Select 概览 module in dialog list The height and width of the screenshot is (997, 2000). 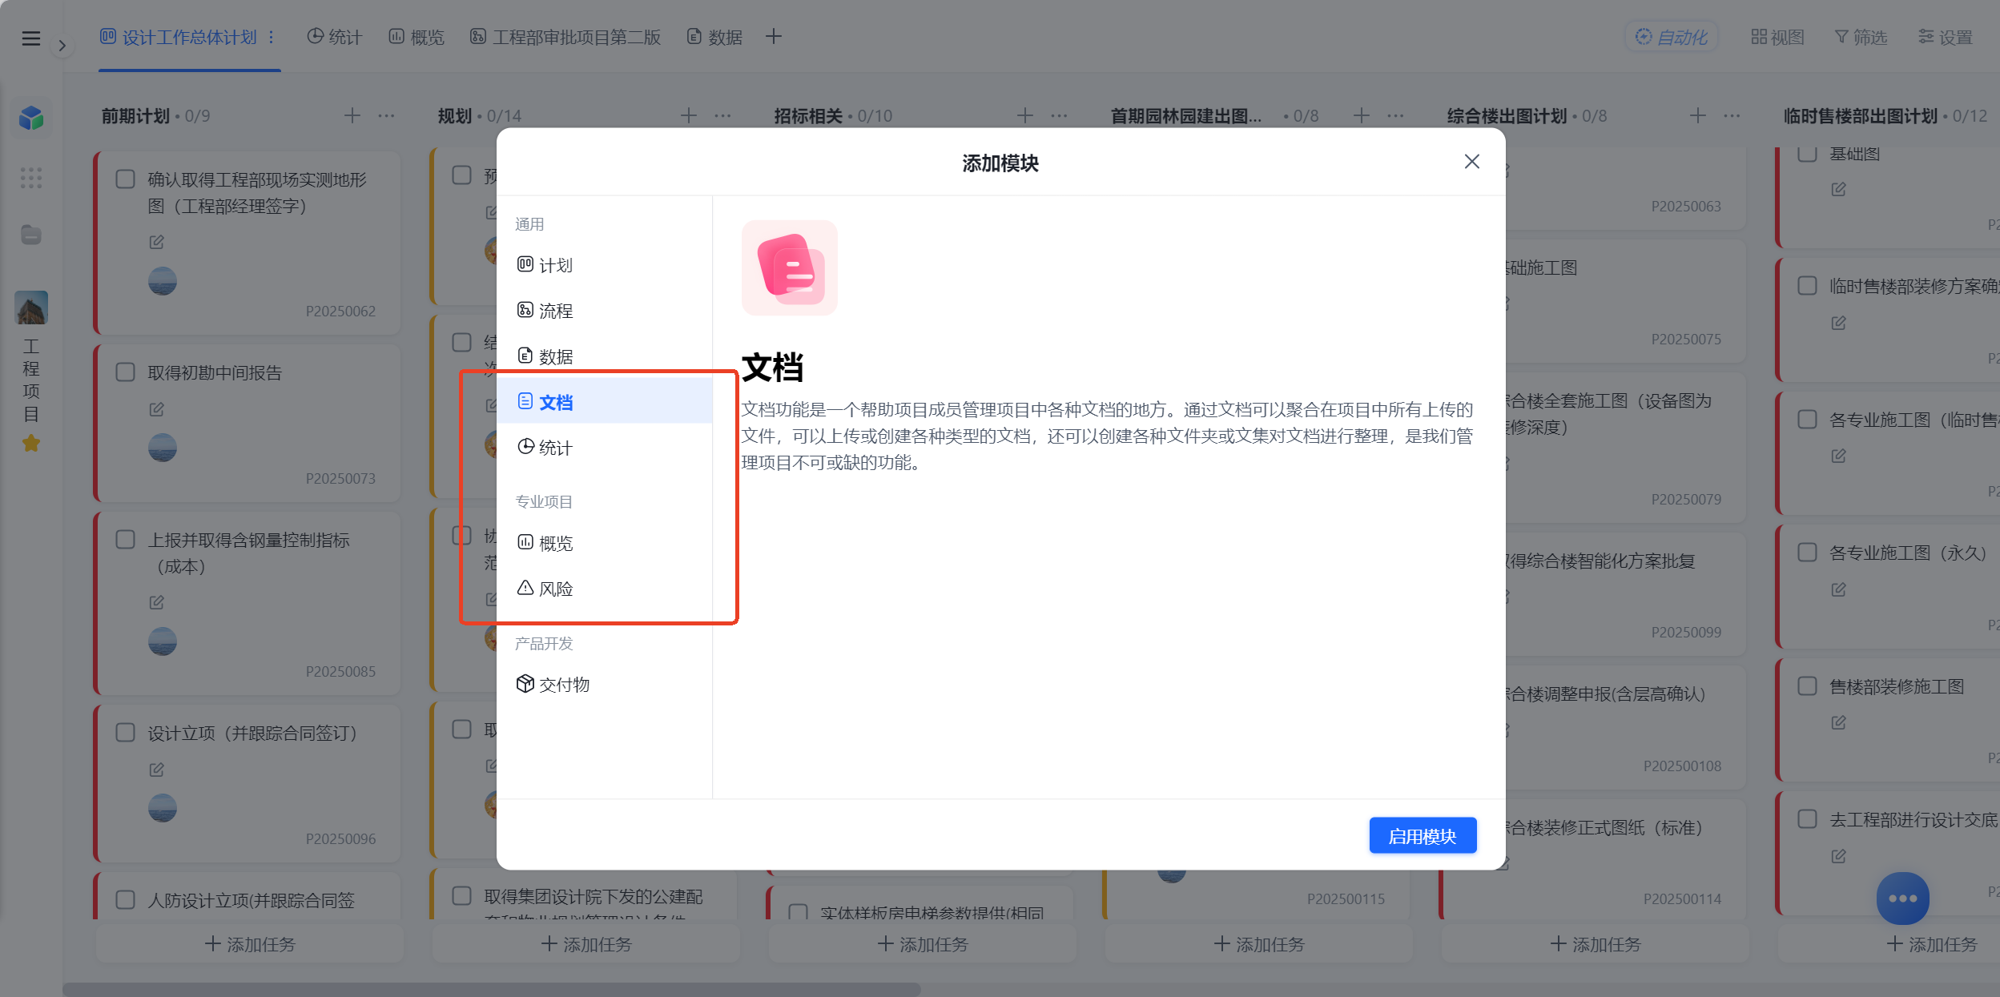click(x=605, y=543)
